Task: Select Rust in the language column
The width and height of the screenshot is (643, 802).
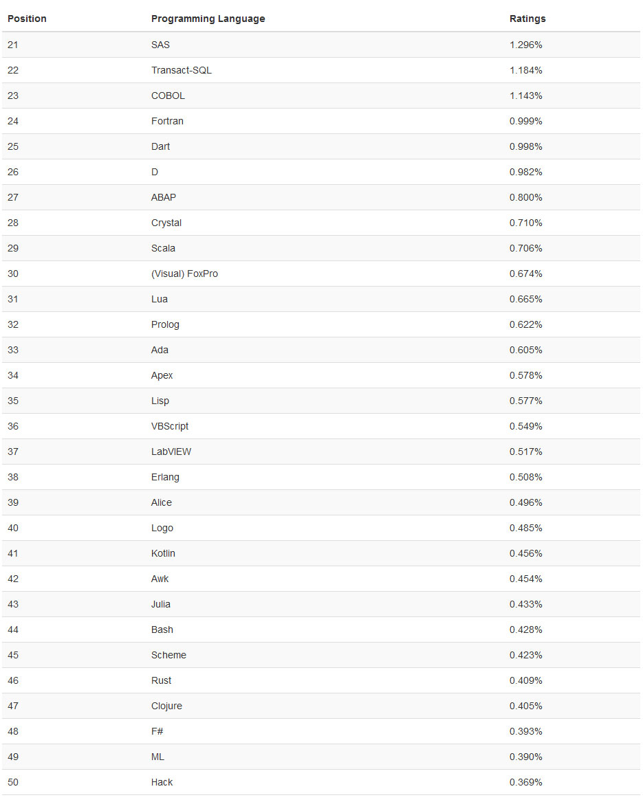Action: pyautogui.click(x=161, y=680)
